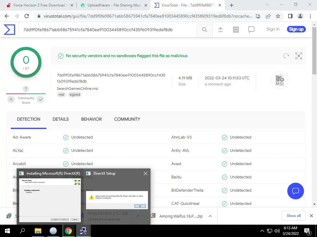Expand Among.Waifus zip download options
The width and height of the screenshot is (317, 237).
point(210,216)
